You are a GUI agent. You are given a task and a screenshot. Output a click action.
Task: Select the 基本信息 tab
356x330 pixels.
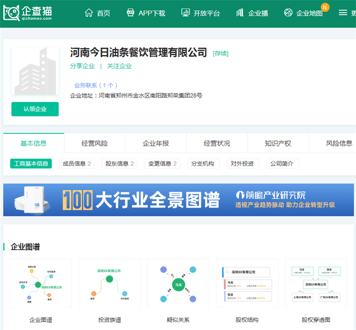pos(34,143)
